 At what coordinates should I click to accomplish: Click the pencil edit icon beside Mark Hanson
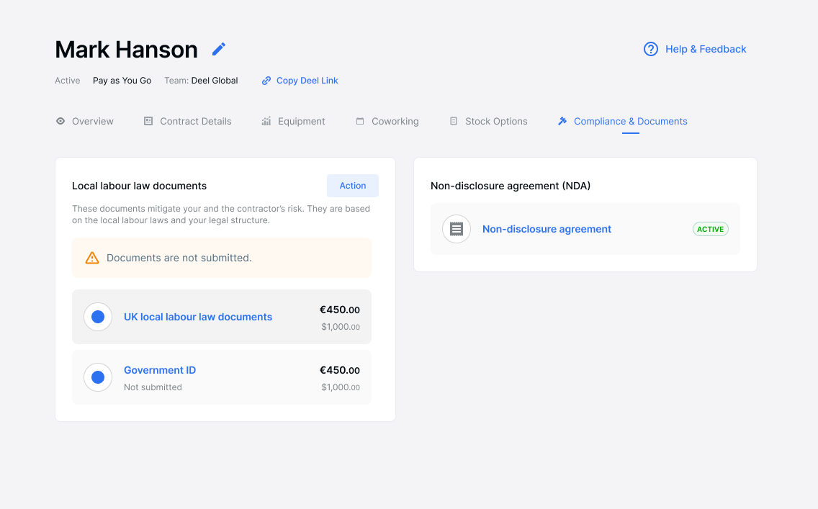tap(219, 49)
